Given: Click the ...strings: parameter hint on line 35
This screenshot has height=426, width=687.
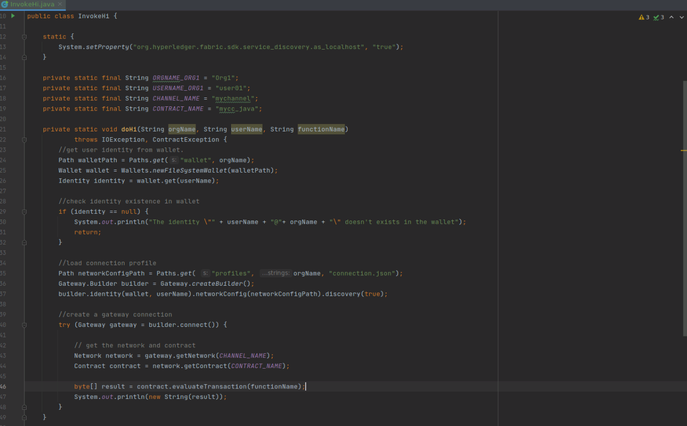Looking at the screenshot, I should pyautogui.click(x=275, y=273).
